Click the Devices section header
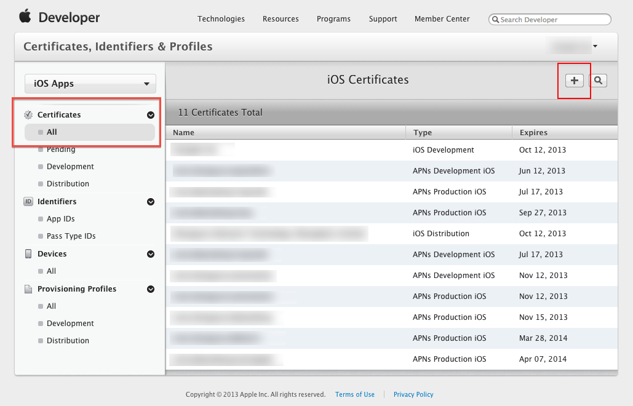Screen dimensions: 633x406 coord(52,254)
